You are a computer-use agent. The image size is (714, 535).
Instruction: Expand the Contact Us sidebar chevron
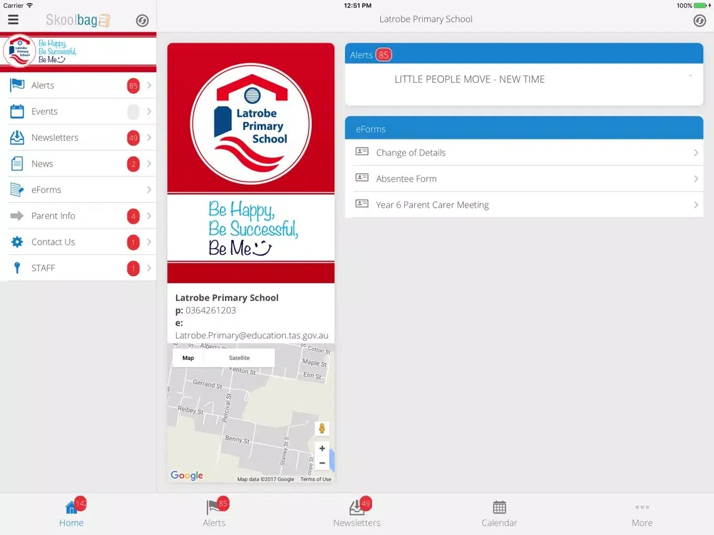point(149,242)
